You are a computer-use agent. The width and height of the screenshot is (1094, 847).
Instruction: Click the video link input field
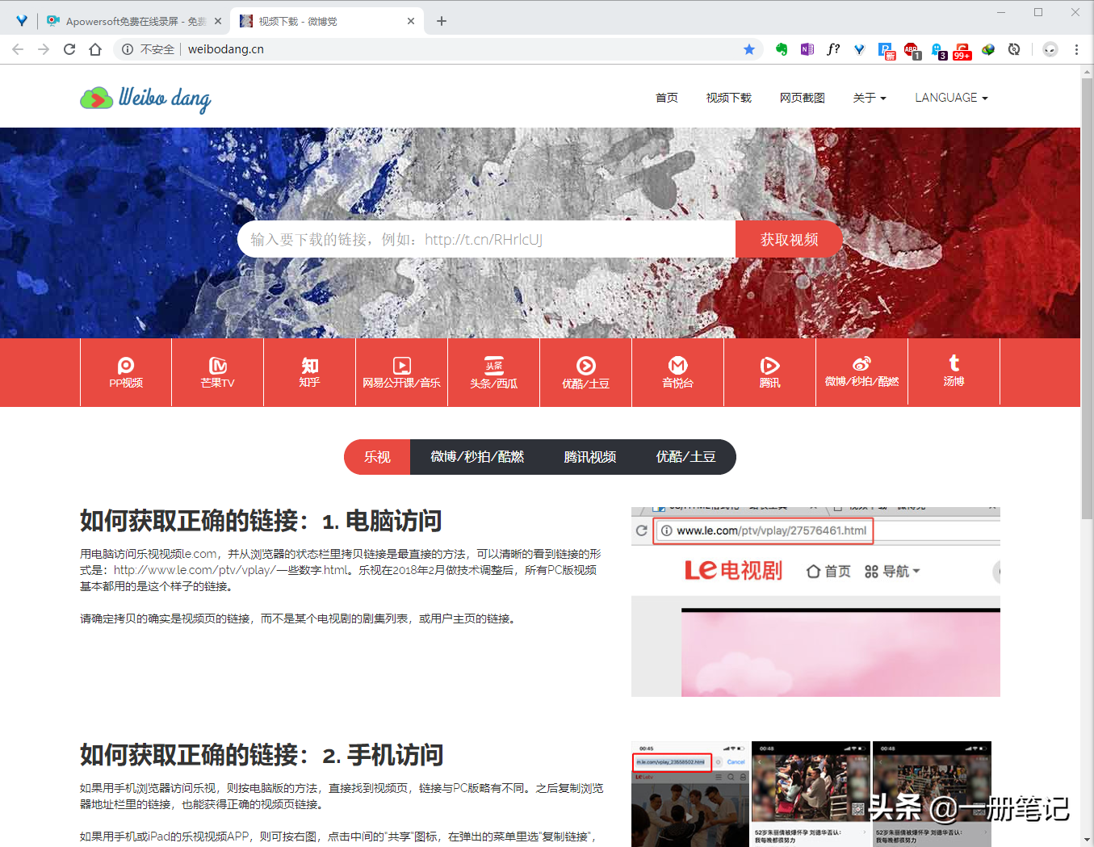[x=486, y=240]
